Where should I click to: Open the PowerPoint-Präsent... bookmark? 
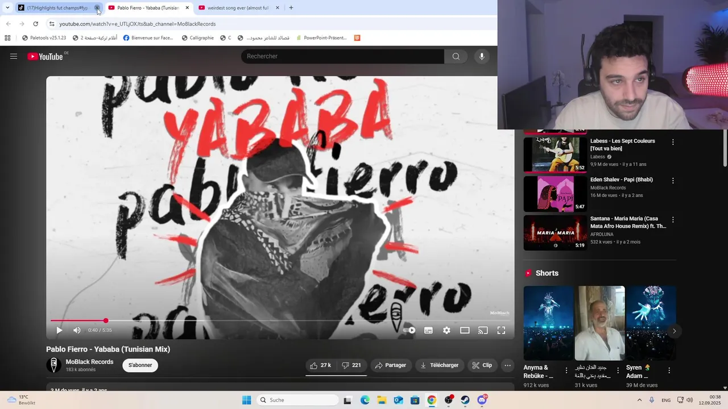tap(321, 38)
